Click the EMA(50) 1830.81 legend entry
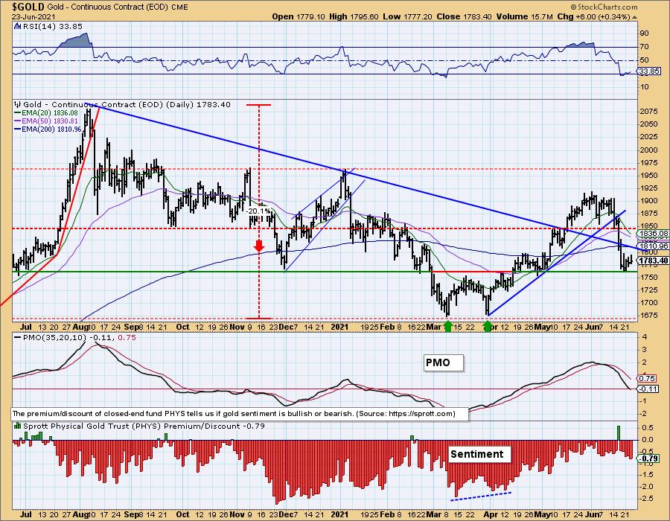The image size is (670, 521). click(46, 121)
